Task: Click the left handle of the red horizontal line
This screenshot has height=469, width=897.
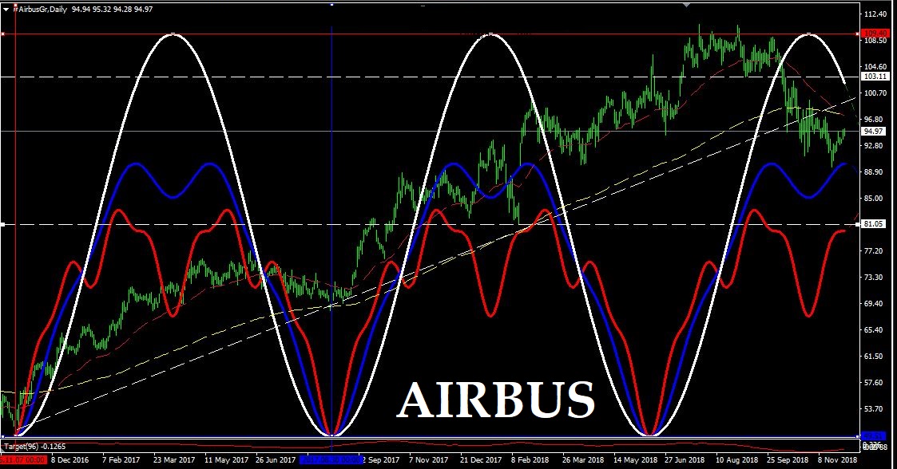Action: click(3, 34)
